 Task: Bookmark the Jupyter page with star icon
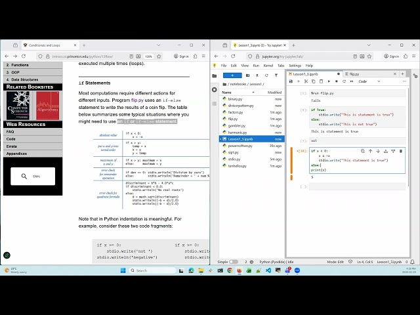(x=369, y=56)
